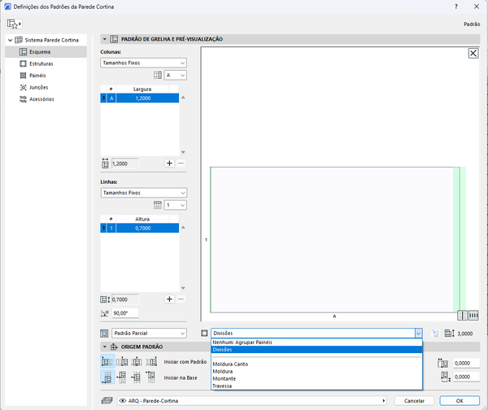488x410 pixels.
Task: Remove line with minus button
Action: 181,299
